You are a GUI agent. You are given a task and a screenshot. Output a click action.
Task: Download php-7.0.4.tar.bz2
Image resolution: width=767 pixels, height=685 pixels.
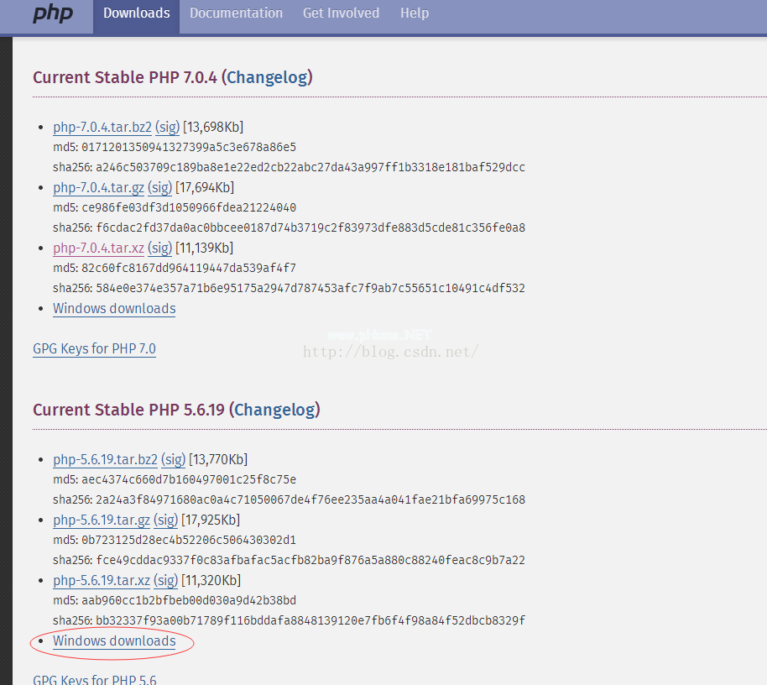tap(102, 128)
